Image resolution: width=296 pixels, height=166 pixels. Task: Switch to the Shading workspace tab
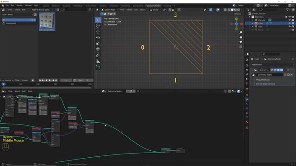pos(103,6)
